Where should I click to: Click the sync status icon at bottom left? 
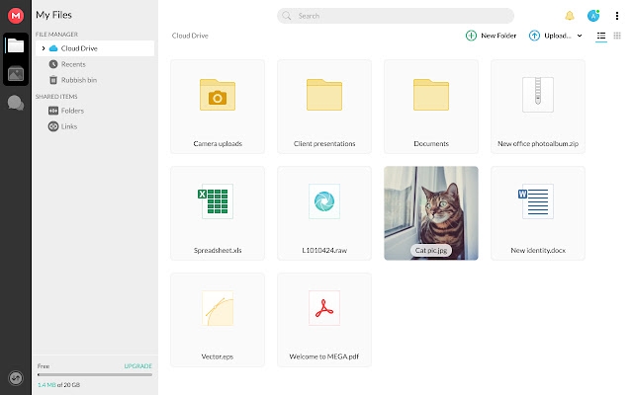pyautogui.click(x=15, y=377)
